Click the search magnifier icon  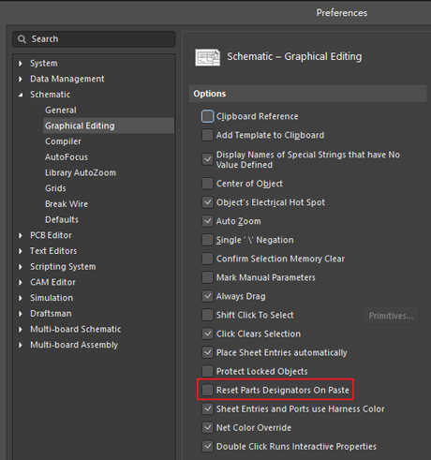point(22,39)
